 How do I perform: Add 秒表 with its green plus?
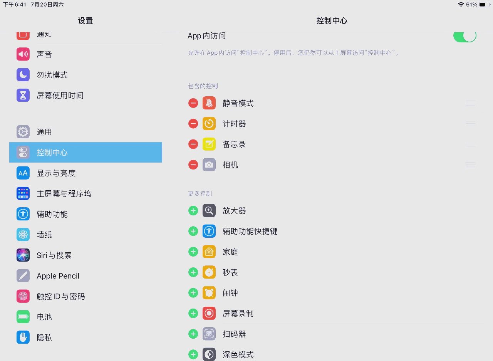pyautogui.click(x=193, y=272)
